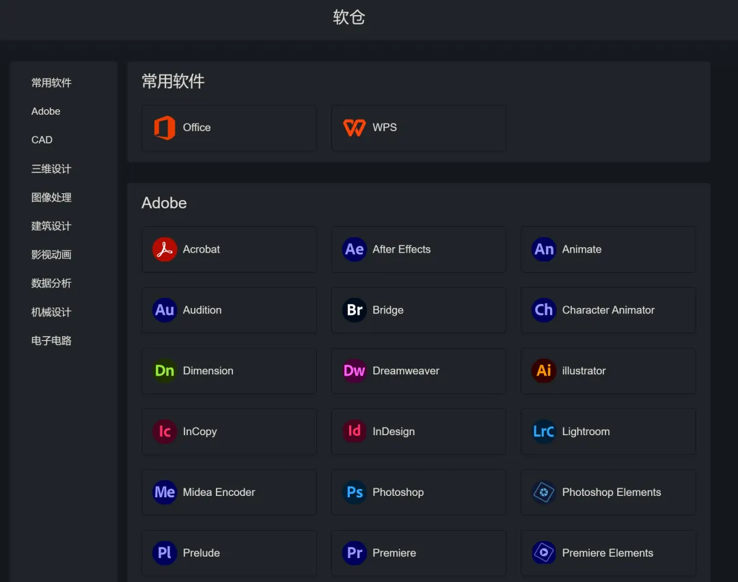Select 影视动画 in the sidebar

[51, 255]
